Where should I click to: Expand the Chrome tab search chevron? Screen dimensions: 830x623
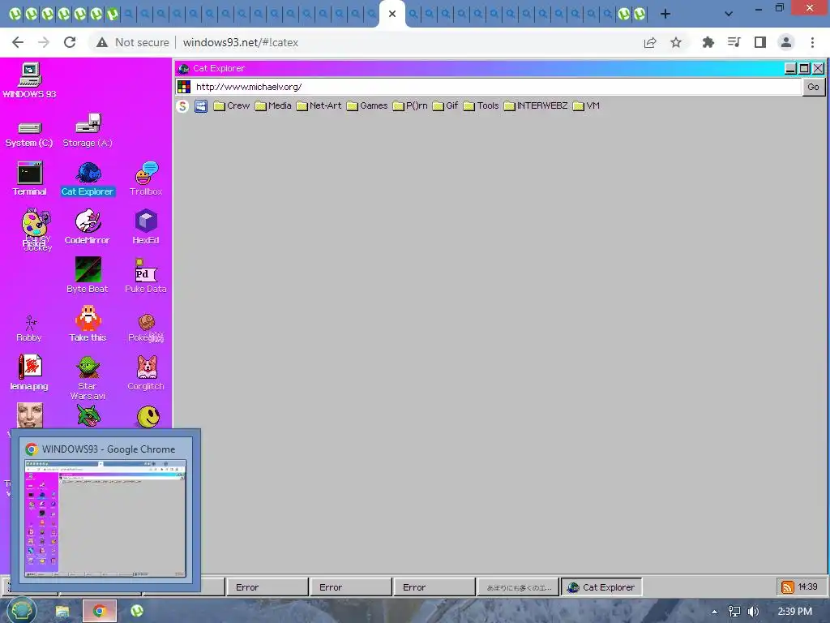click(x=729, y=14)
